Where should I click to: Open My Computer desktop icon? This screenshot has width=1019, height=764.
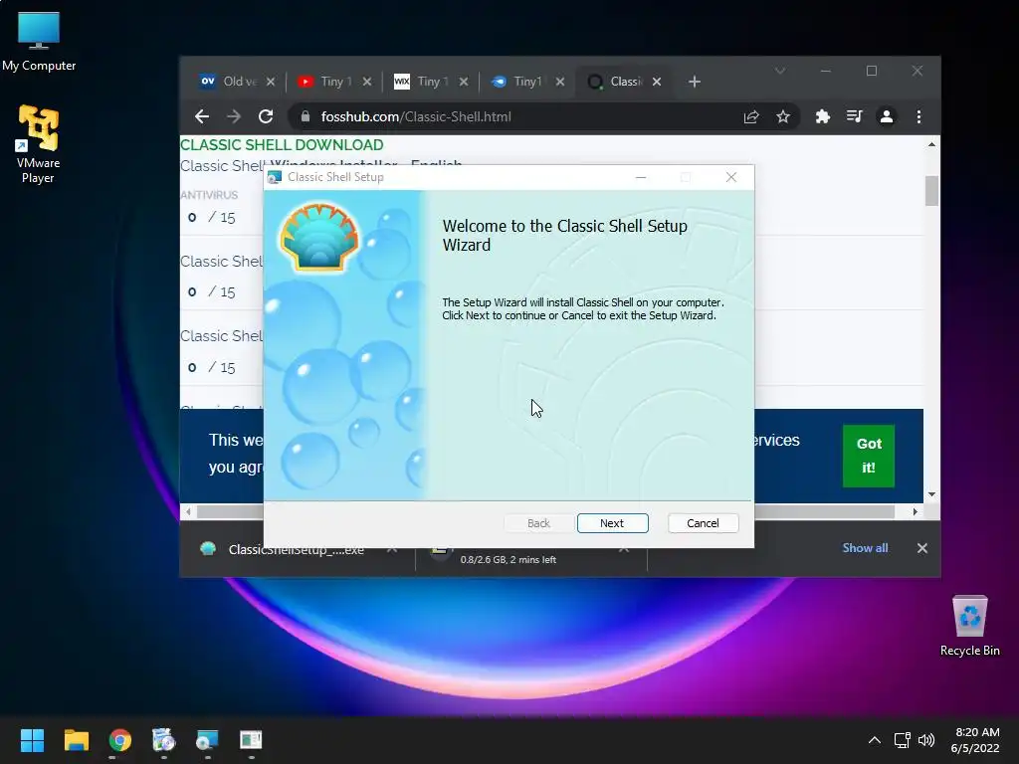(39, 41)
